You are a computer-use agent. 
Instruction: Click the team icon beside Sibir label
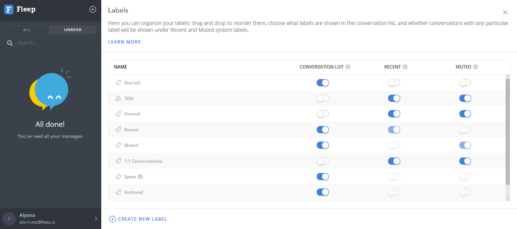pyautogui.click(x=118, y=98)
